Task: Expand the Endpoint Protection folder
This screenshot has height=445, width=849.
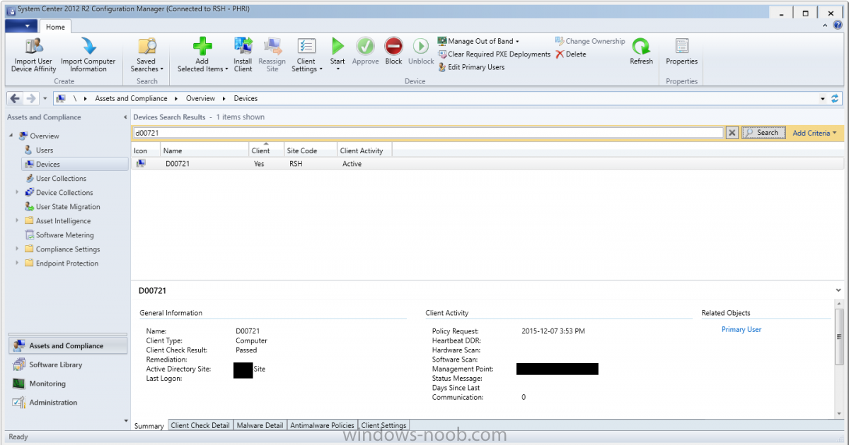Action: tap(17, 263)
